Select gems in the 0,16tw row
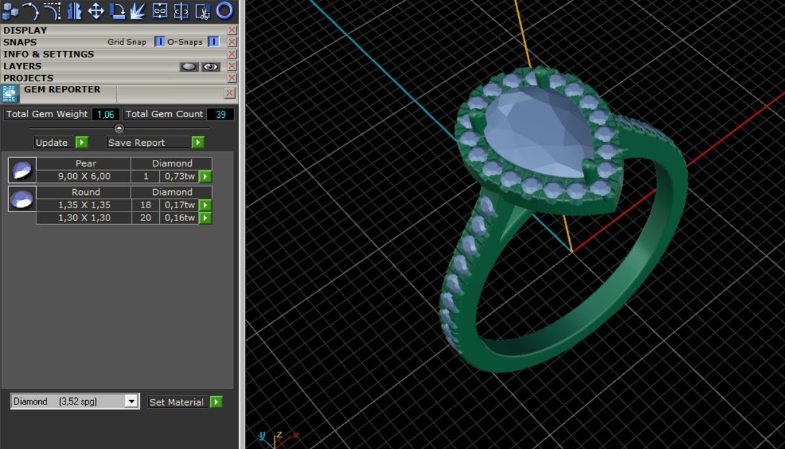 point(205,218)
